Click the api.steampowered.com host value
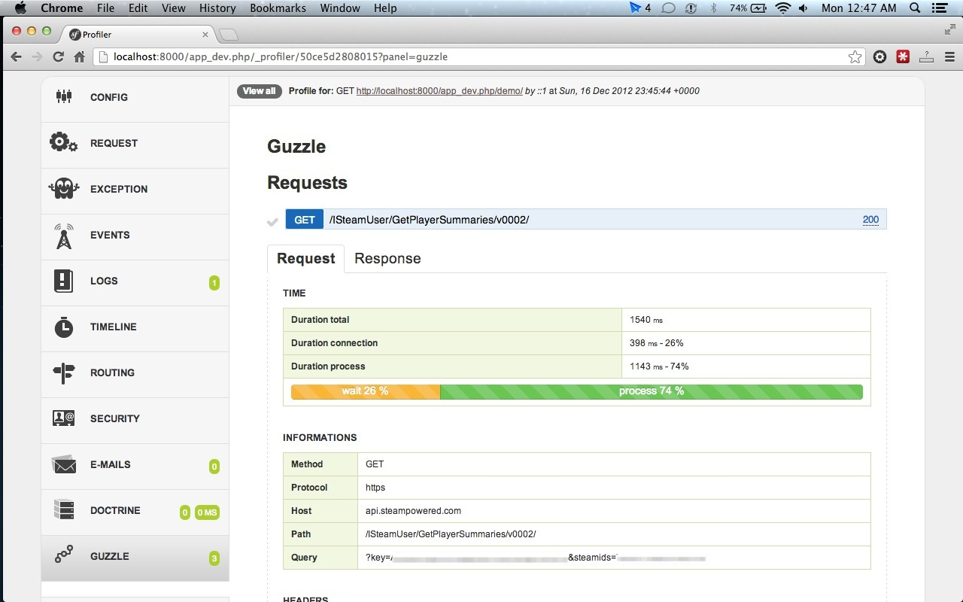963x602 pixels. tap(413, 511)
